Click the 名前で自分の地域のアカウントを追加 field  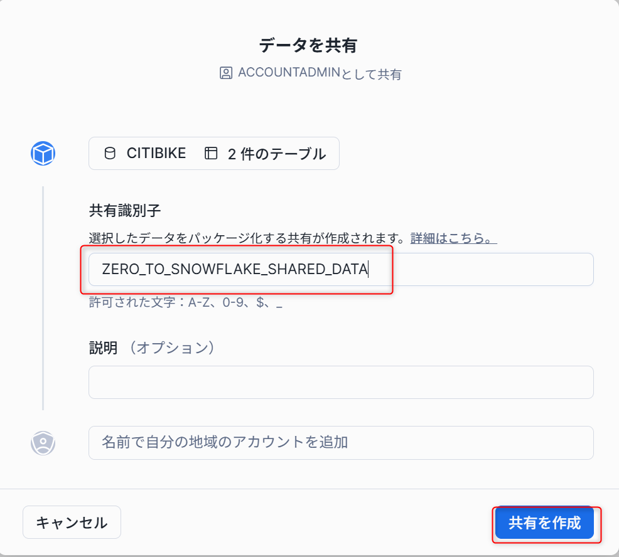pos(341,443)
